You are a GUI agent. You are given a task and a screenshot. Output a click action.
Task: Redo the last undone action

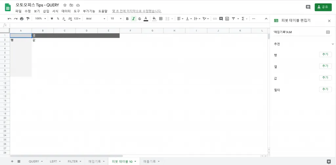(16, 19)
